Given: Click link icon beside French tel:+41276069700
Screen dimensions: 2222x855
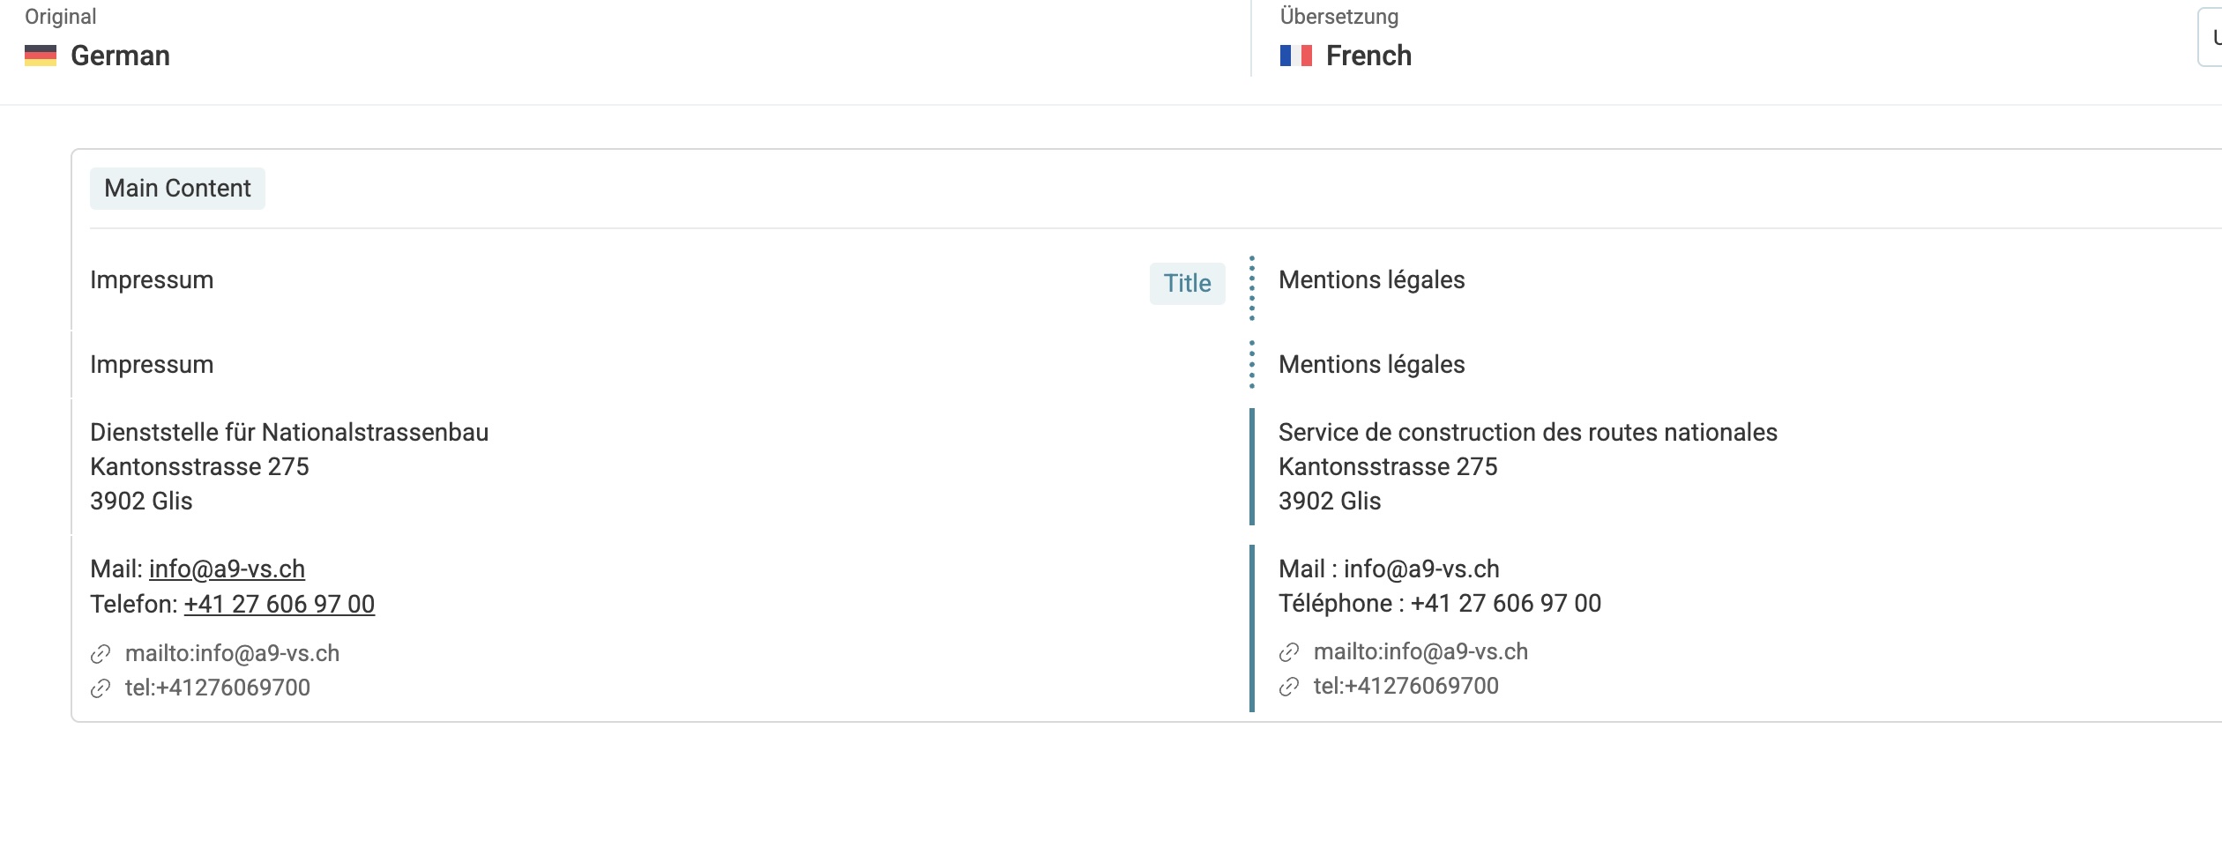Looking at the screenshot, I should point(1289,687).
